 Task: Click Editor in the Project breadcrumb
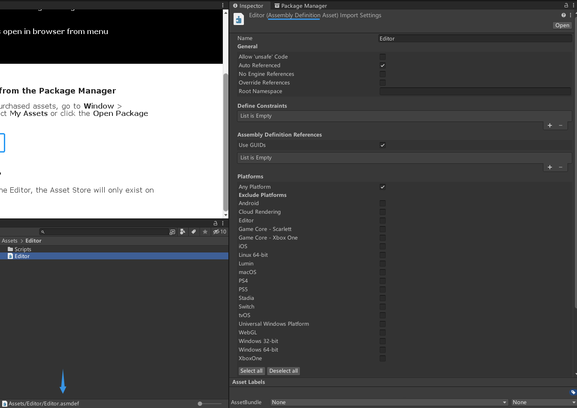point(34,241)
